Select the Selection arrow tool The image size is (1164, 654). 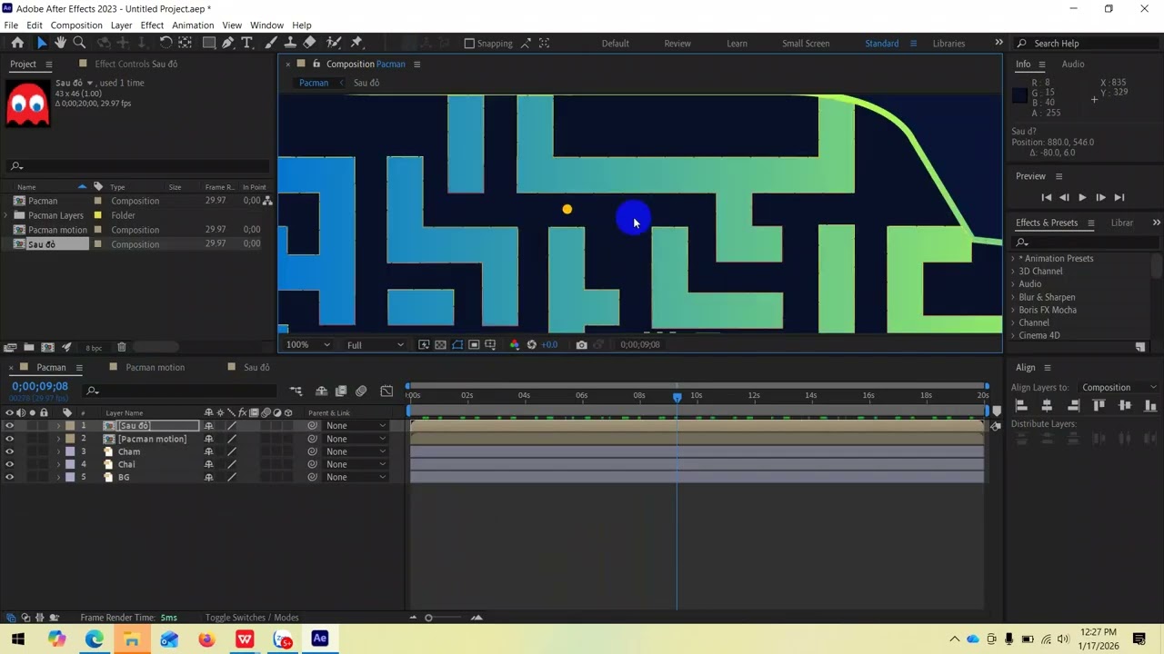(x=41, y=43)
